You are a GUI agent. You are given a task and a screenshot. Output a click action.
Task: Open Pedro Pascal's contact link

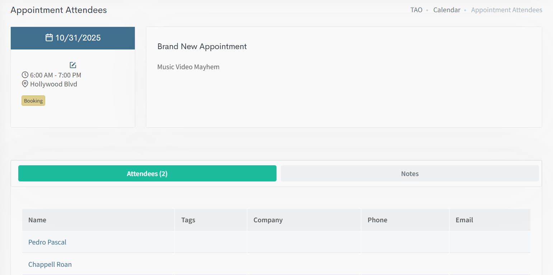point(47,242)
